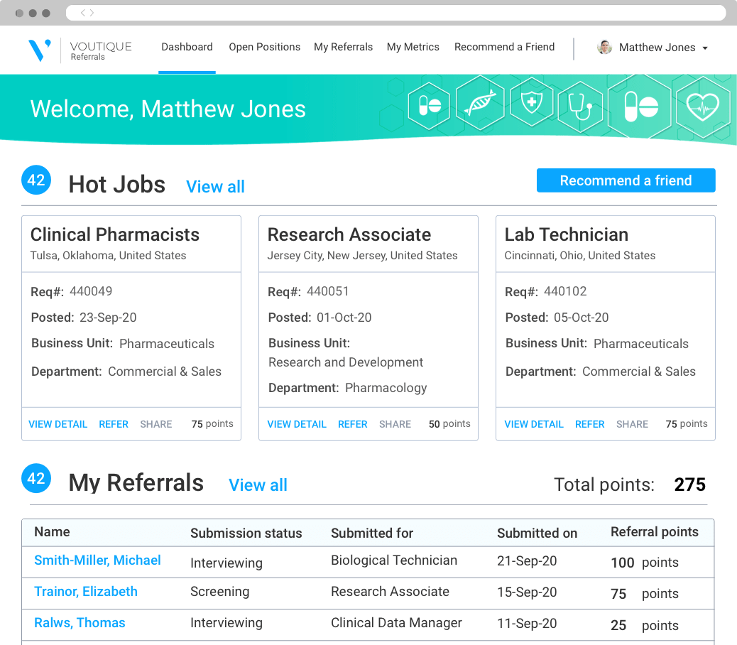Click Biological Technician cell
Image resolution: width=737 pixels, height=645 pixels.
394,560
